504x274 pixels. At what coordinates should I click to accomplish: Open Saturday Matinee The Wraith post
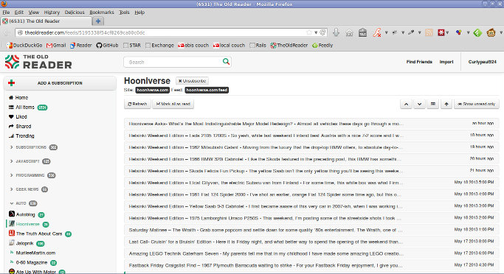pos(311,230)
